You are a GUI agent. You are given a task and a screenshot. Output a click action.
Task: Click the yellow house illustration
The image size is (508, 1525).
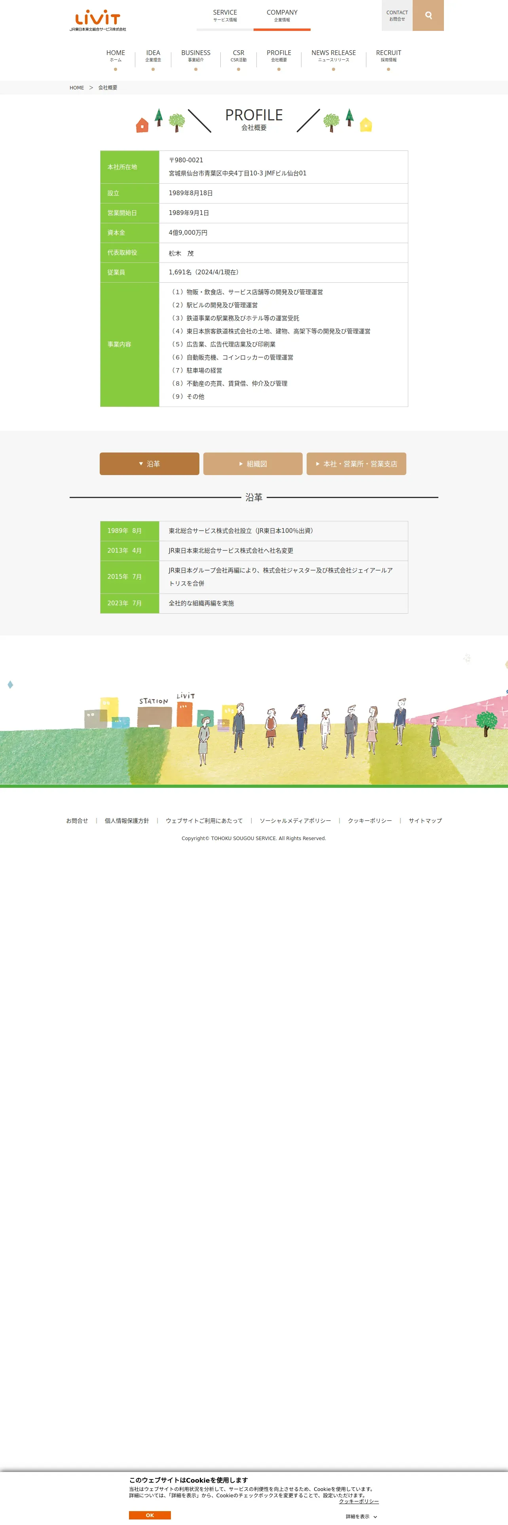[366, 124]
